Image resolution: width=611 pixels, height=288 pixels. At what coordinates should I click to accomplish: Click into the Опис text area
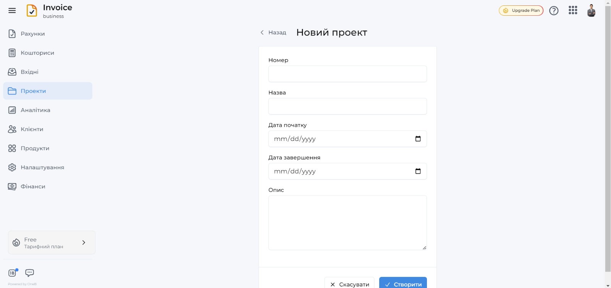click(347, 223)
